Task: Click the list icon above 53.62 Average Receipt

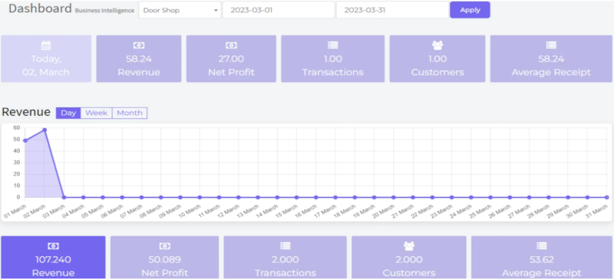Action: 542,245
